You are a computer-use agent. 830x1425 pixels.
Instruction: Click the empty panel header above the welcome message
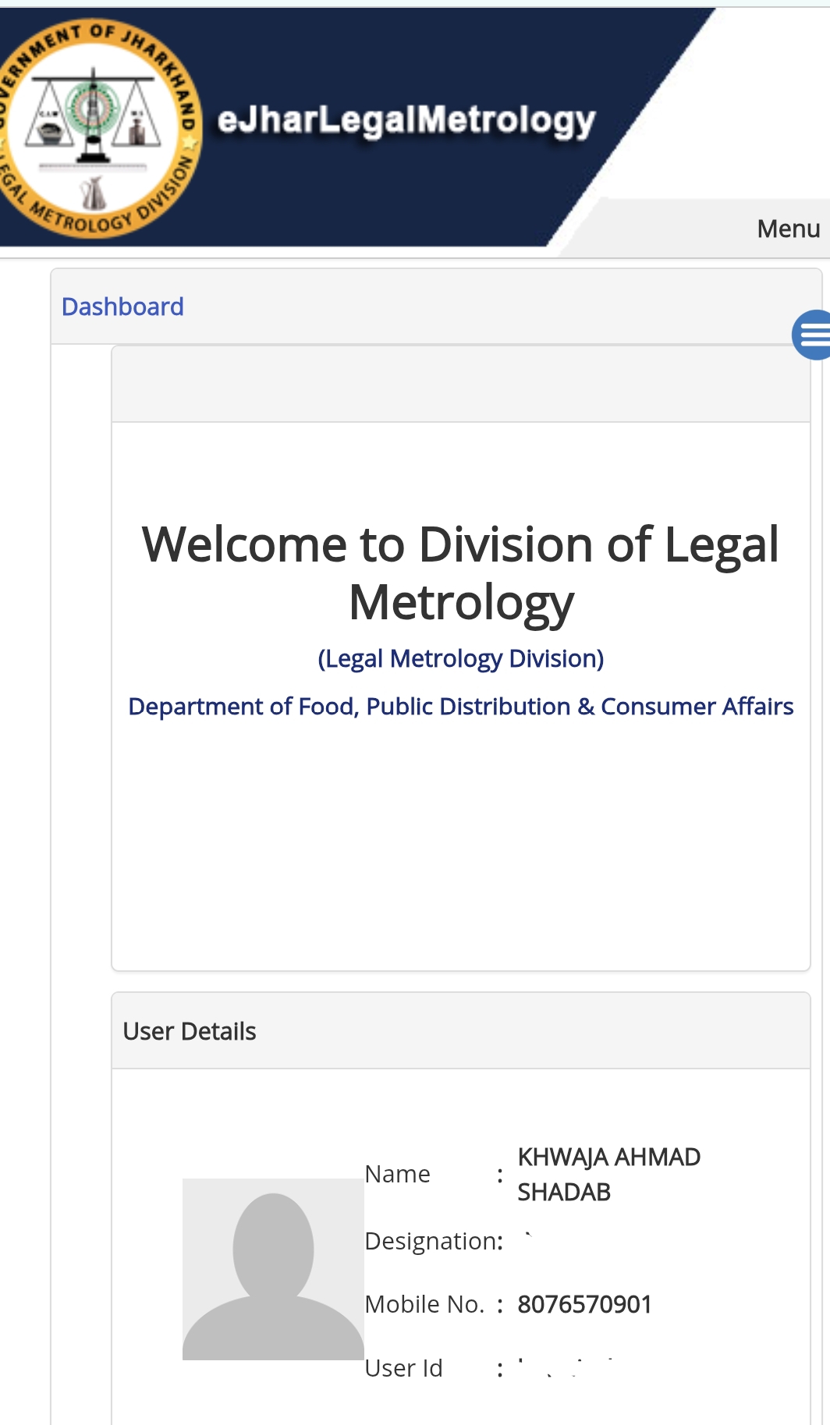[x=460, y=385]
